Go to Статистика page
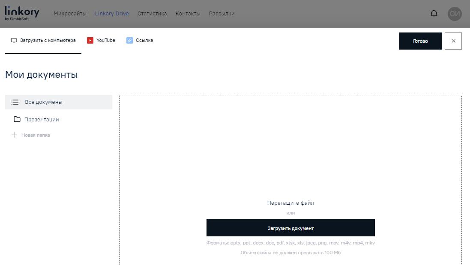This screenshot has width=470, height=265. pyautogui.click(x=152, y=14)
